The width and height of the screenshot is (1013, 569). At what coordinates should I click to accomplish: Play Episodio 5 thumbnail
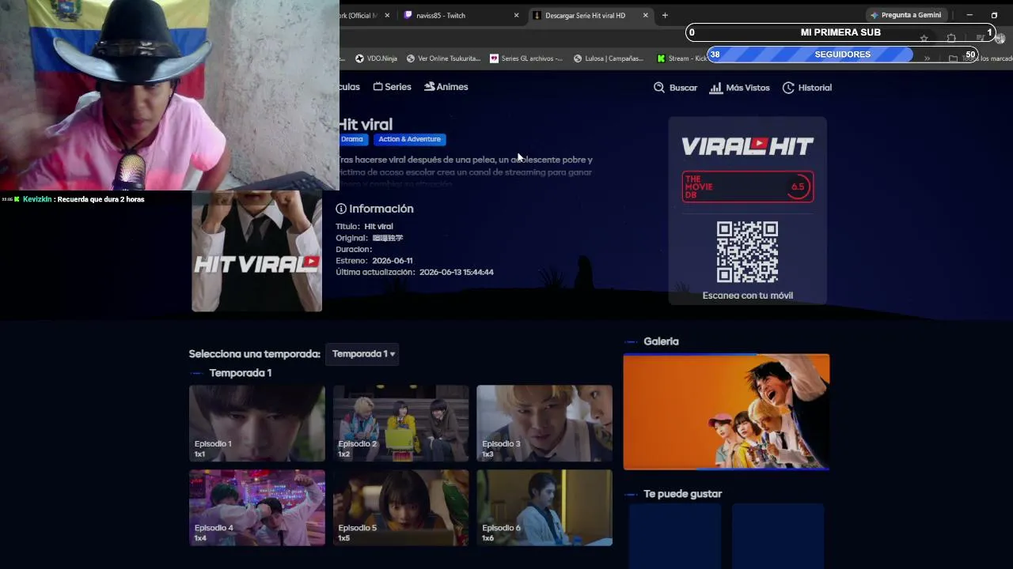click(x=401, y=508)
